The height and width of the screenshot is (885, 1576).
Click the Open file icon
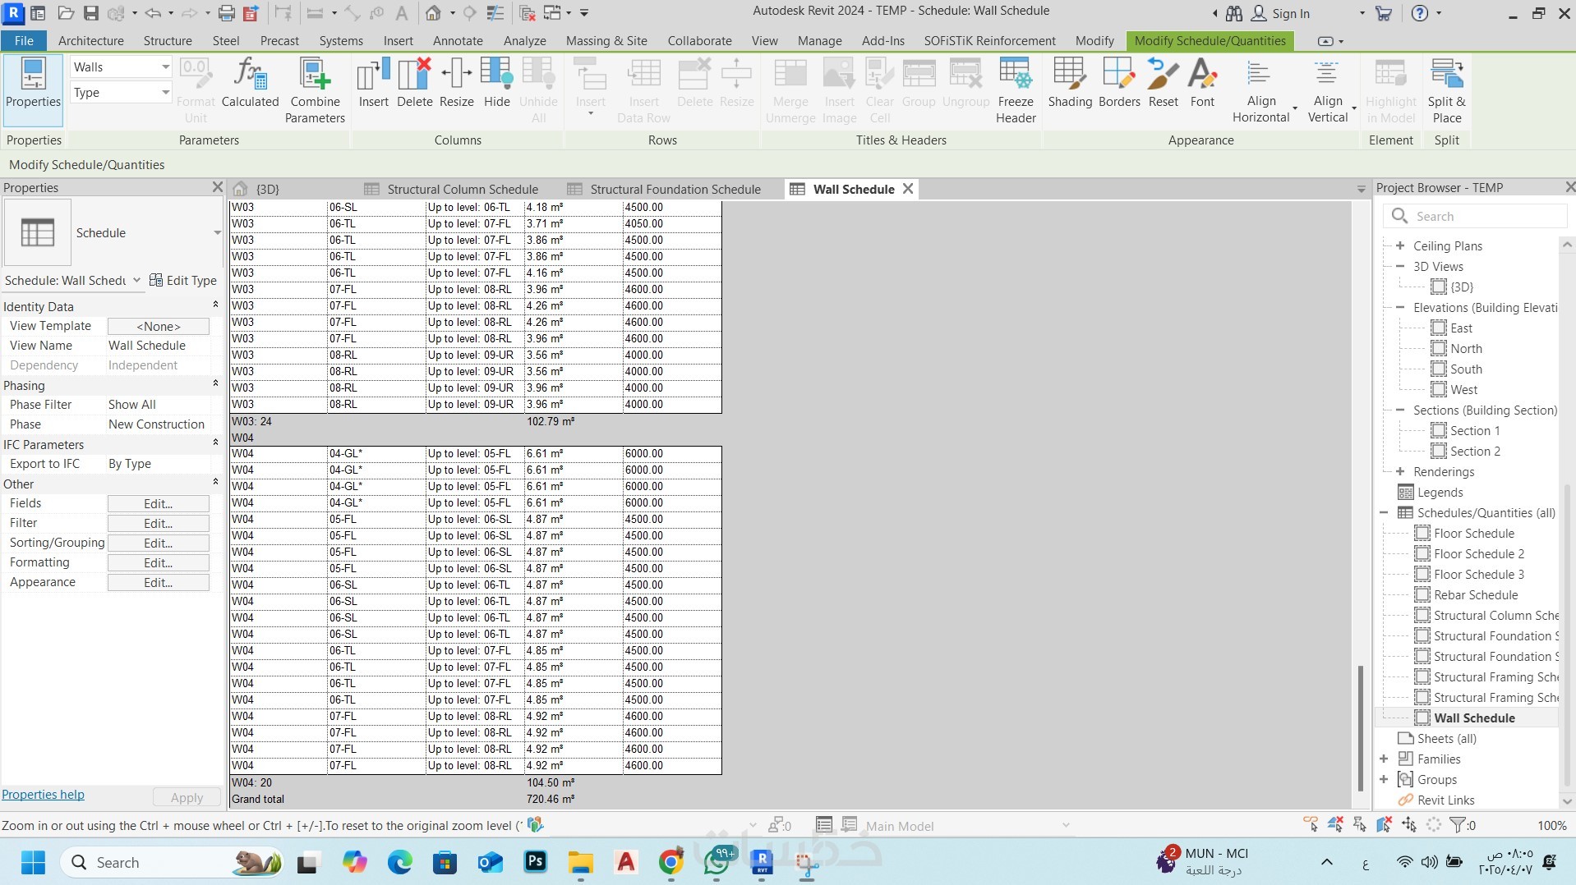tap(66, 13)
